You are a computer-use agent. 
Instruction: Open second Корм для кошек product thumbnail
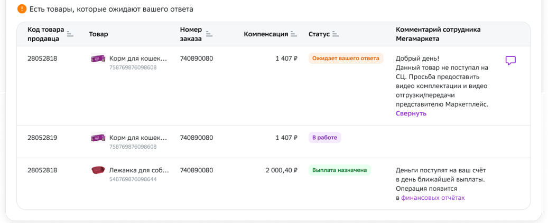click(98, 138)
